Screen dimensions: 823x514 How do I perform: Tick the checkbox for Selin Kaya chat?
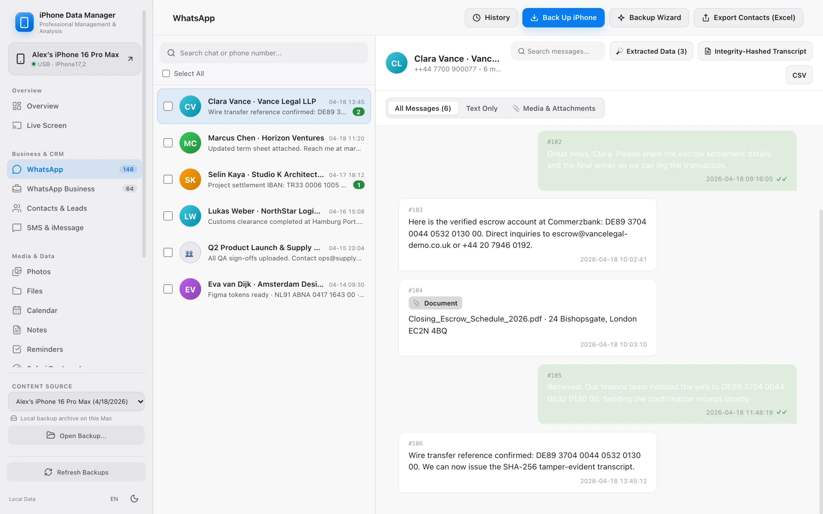(x=168, y=179)
